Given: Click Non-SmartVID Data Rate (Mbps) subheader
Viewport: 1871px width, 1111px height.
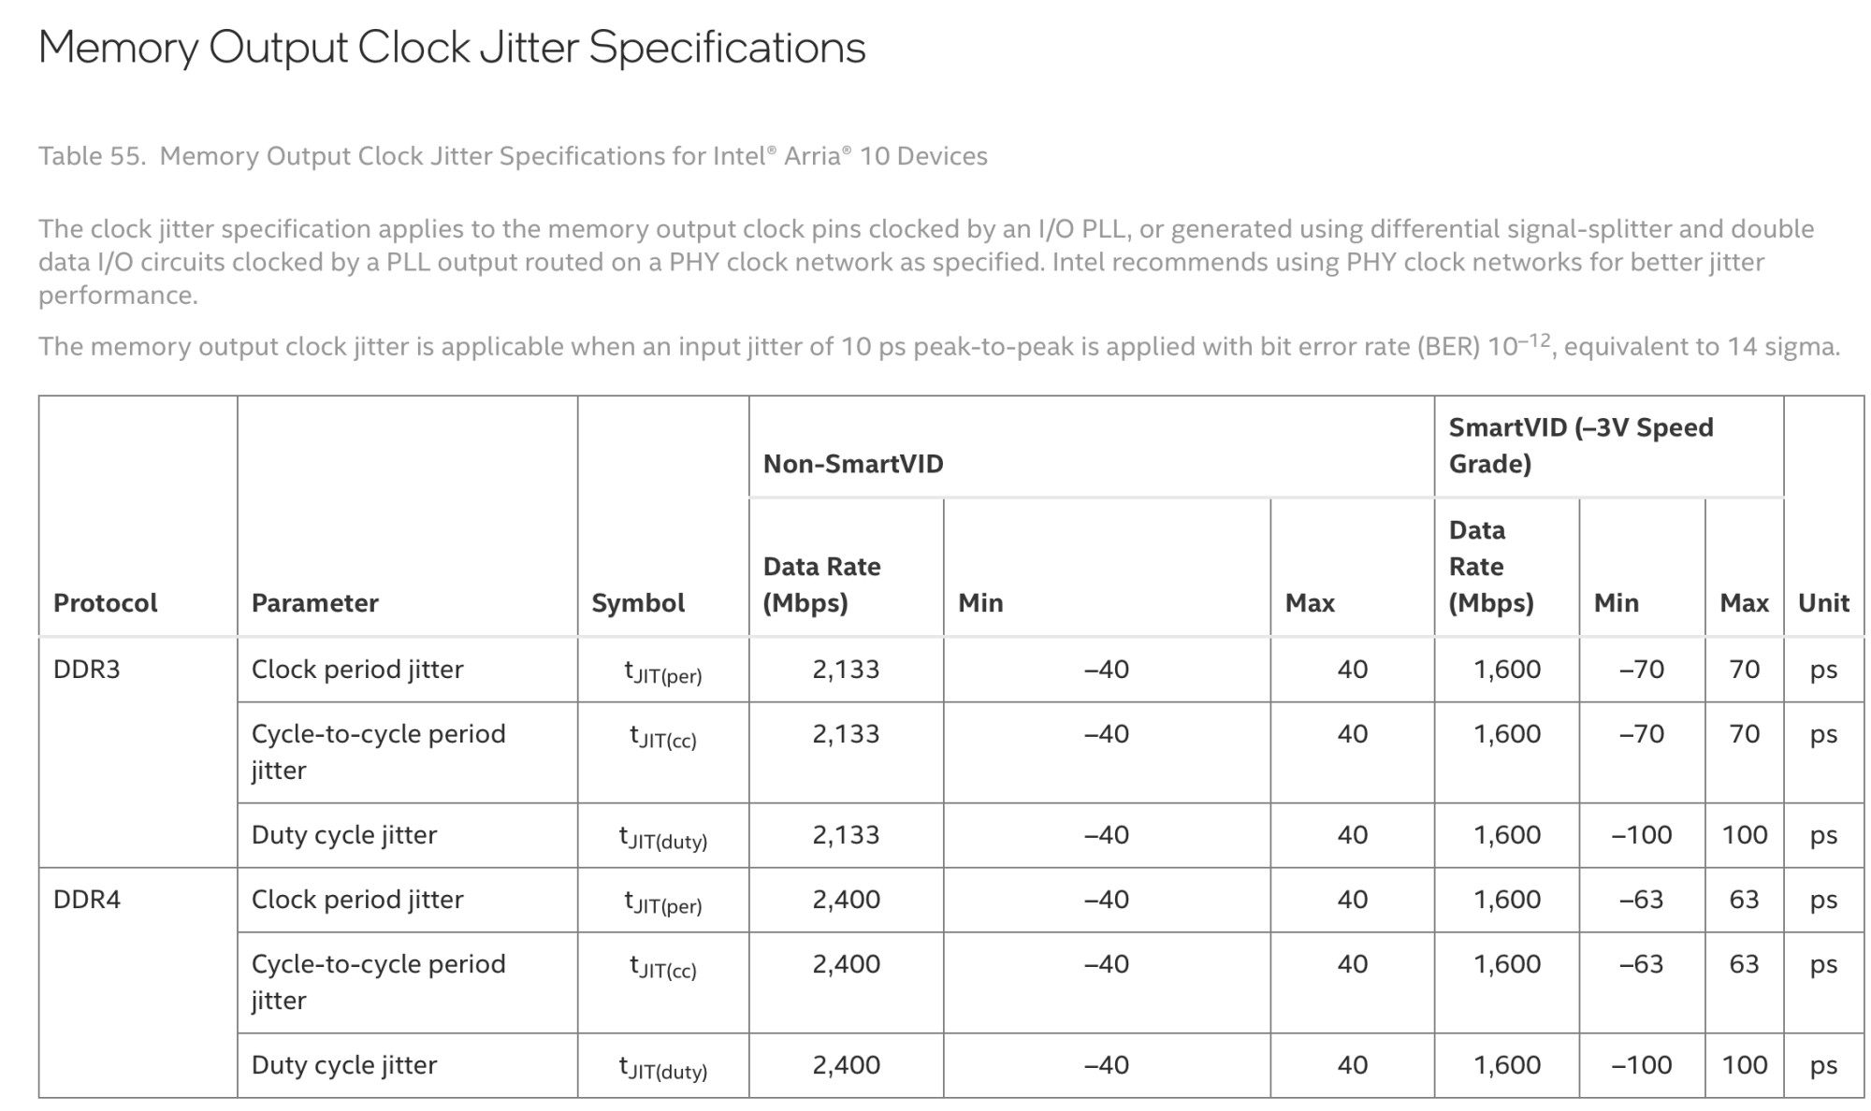Looking at the screenshot, I should click(x=821, y=584).
